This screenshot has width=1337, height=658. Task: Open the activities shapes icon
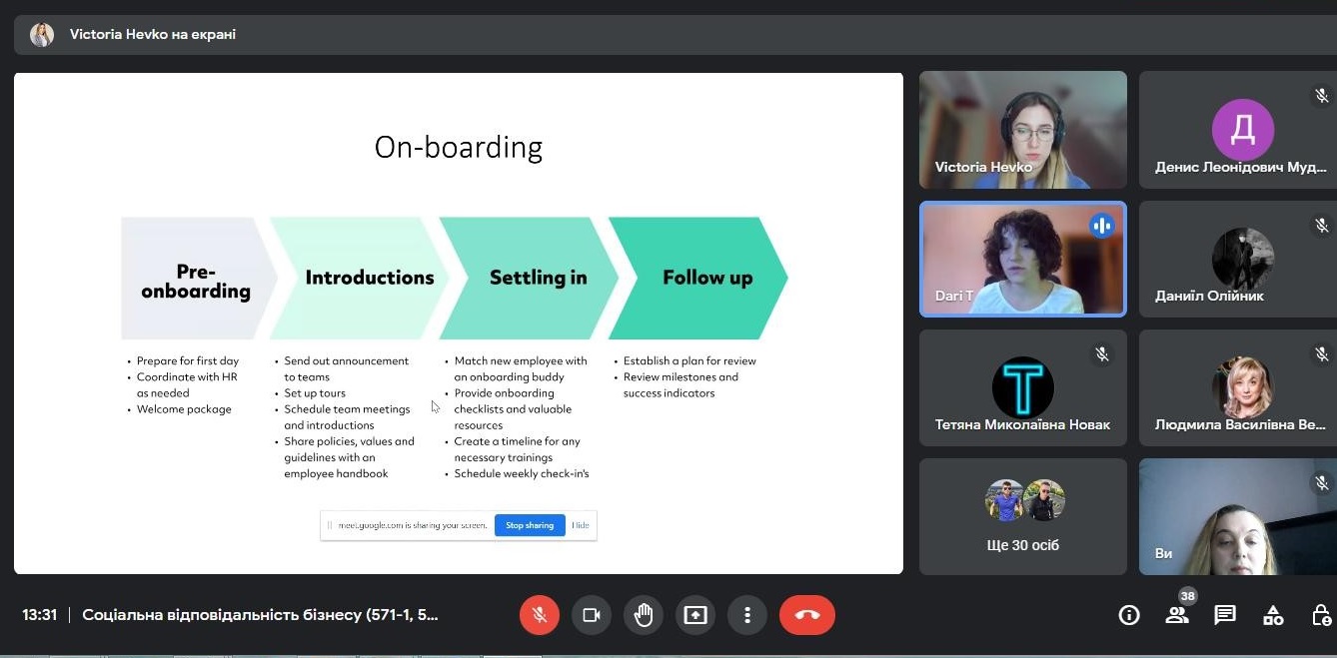[1273, 615]
